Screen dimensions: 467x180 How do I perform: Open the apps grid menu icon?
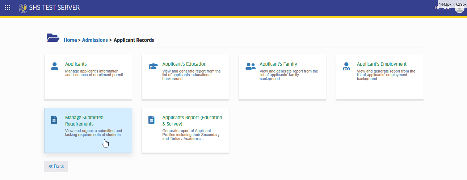[x=7, y=8]
